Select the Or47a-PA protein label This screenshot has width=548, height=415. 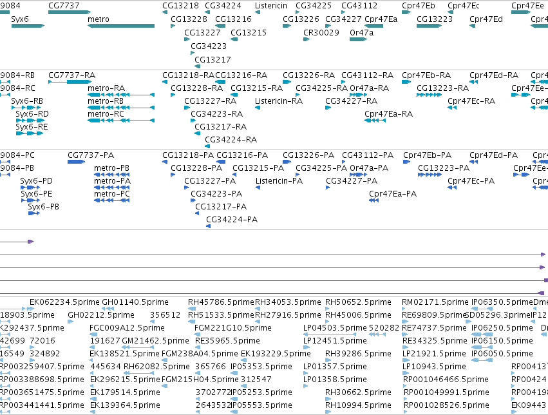369,168
